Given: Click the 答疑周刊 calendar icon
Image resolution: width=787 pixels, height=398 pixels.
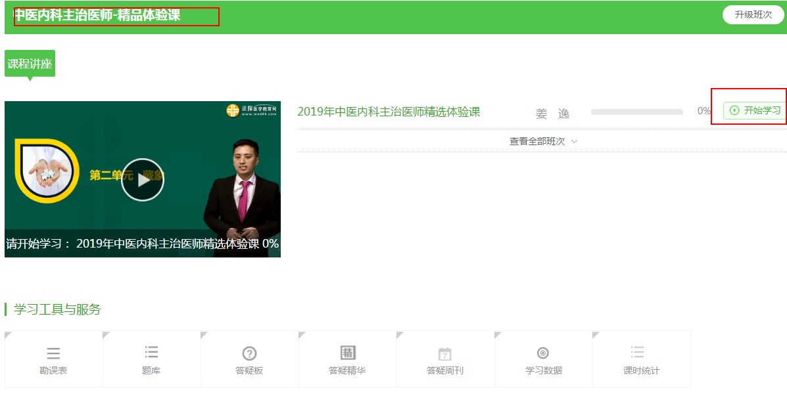Looking at the screenshot, I should [445, 353].
